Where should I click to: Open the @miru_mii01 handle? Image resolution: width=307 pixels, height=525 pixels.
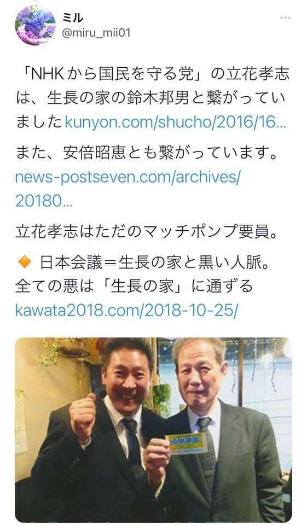click(x=96, y=33)
